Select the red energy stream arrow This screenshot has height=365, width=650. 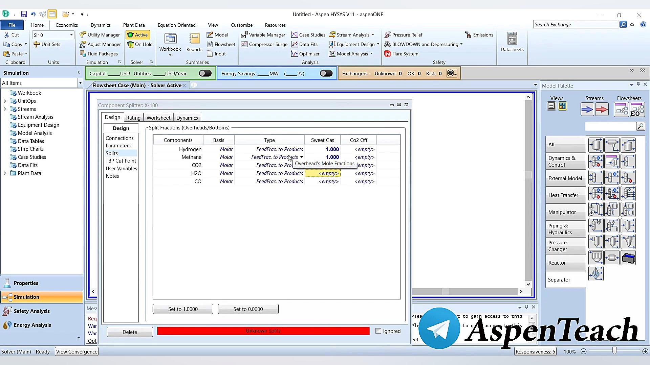tap(602, 109)
